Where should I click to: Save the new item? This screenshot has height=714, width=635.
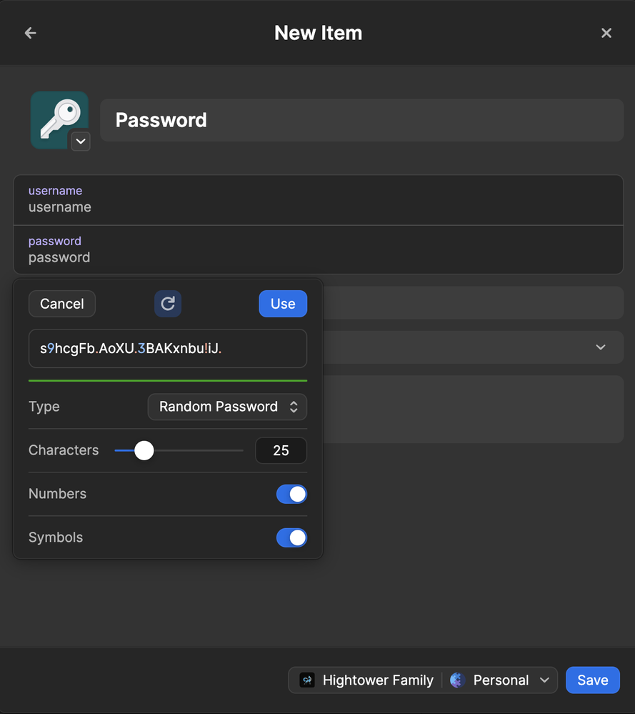coord(592,680)
